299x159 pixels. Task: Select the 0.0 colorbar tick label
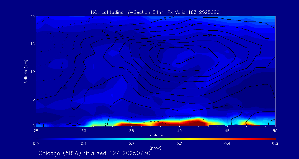pos(36,144)
